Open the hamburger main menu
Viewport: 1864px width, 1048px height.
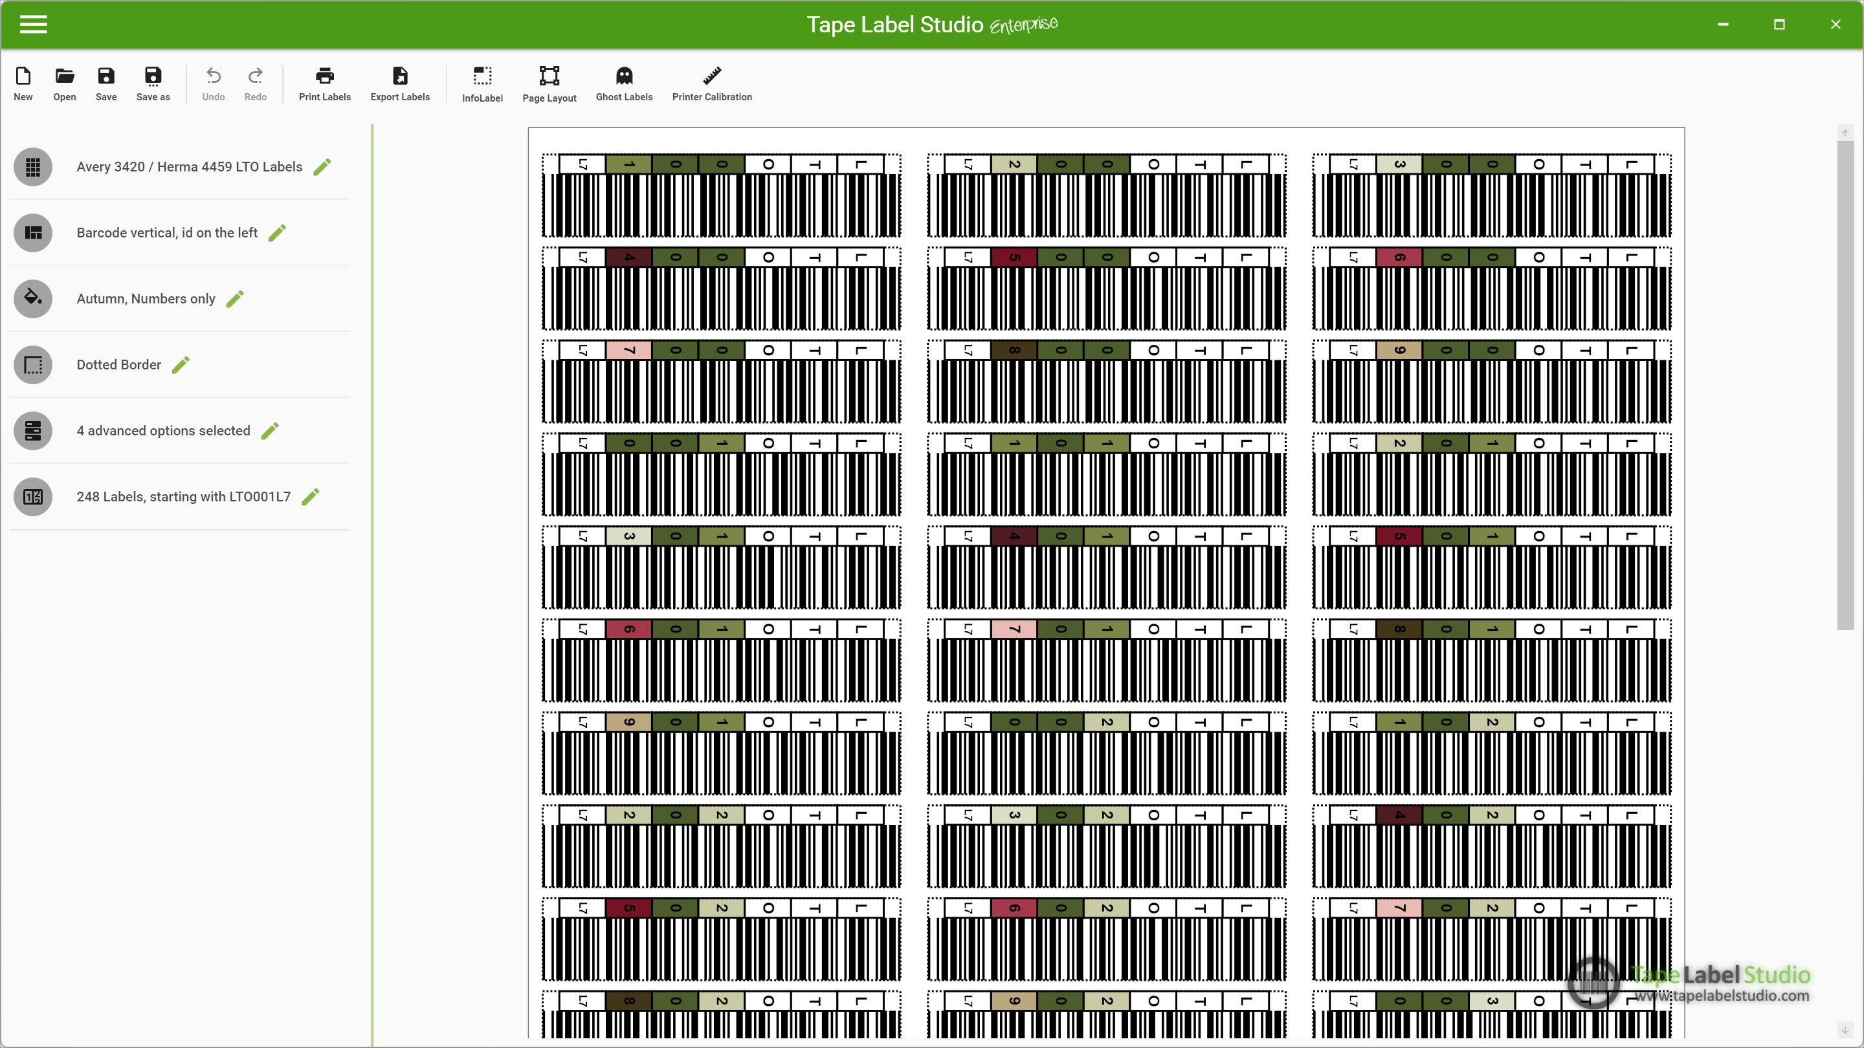click(33, 25)
